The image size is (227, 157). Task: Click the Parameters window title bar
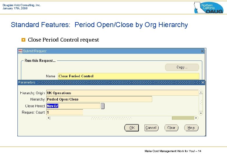click(x=111, y=82)
